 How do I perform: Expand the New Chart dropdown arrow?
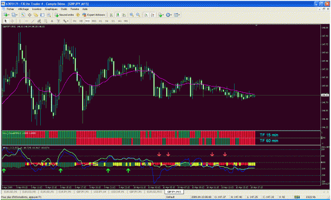point(9,15)
